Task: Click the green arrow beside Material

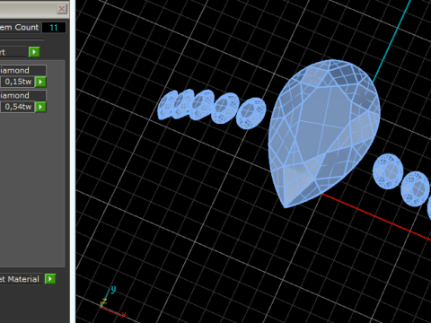Action: tap(50, 279)
